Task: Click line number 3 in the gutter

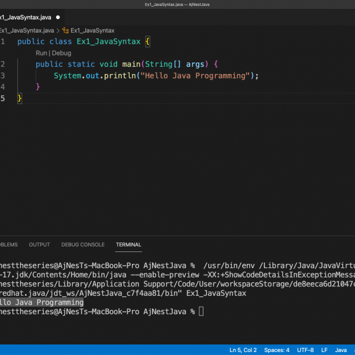Action: tap(3, 76)
